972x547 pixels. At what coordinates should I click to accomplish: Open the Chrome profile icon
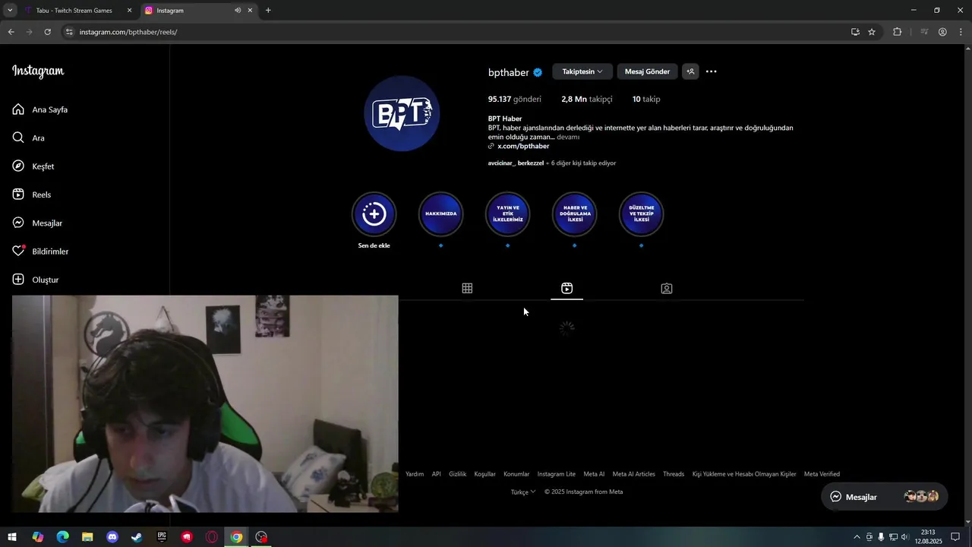(942, 32)
